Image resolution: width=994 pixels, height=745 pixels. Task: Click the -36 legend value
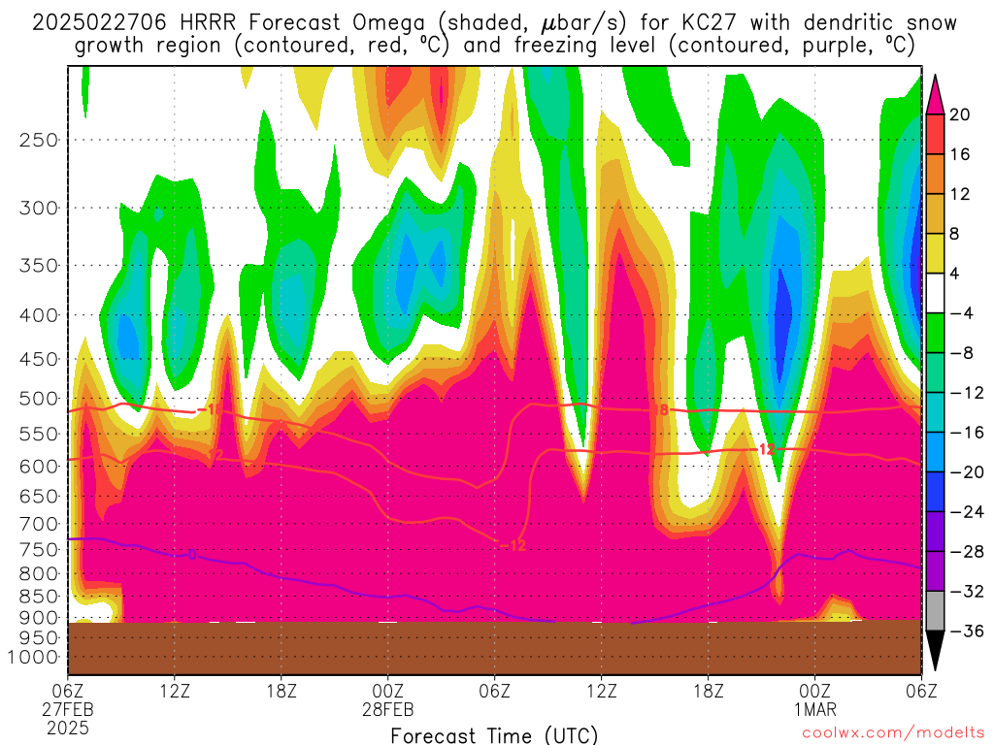(966, 631)
